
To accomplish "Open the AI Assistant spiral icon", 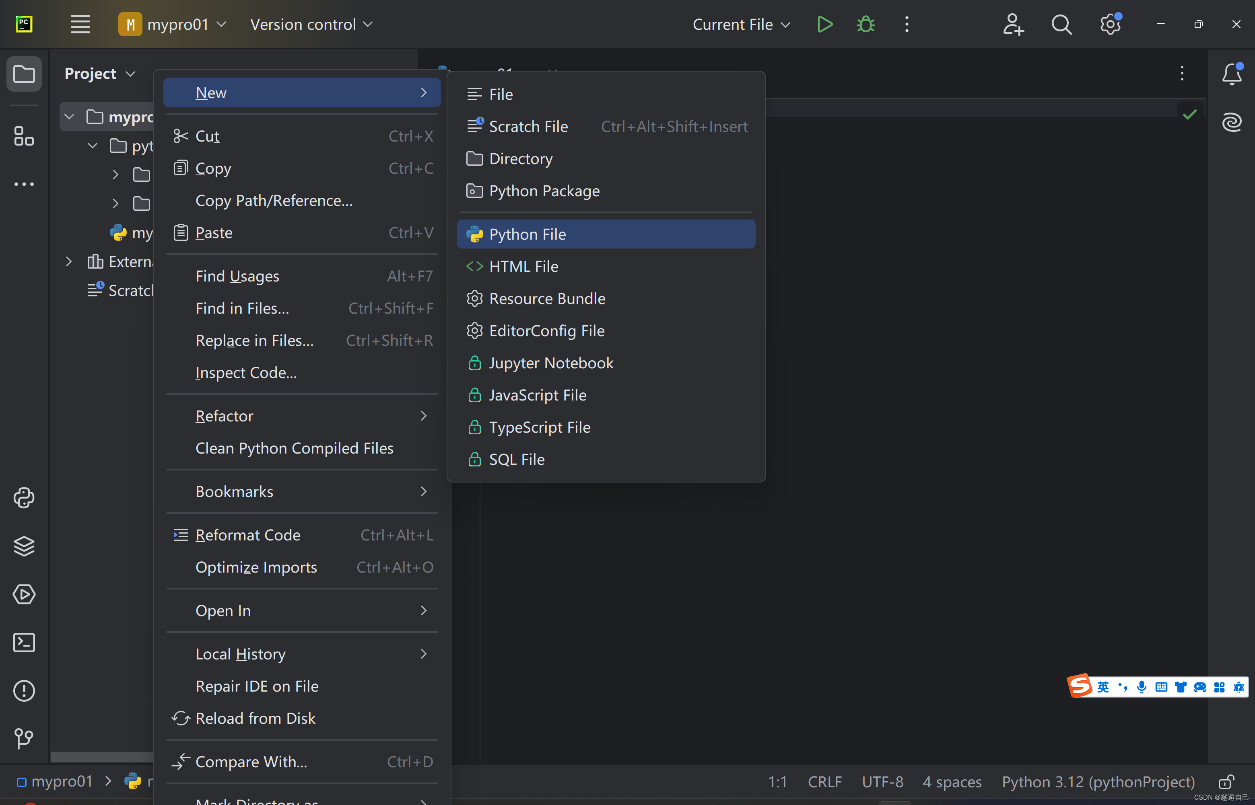I will click(x=1232, y=122).
